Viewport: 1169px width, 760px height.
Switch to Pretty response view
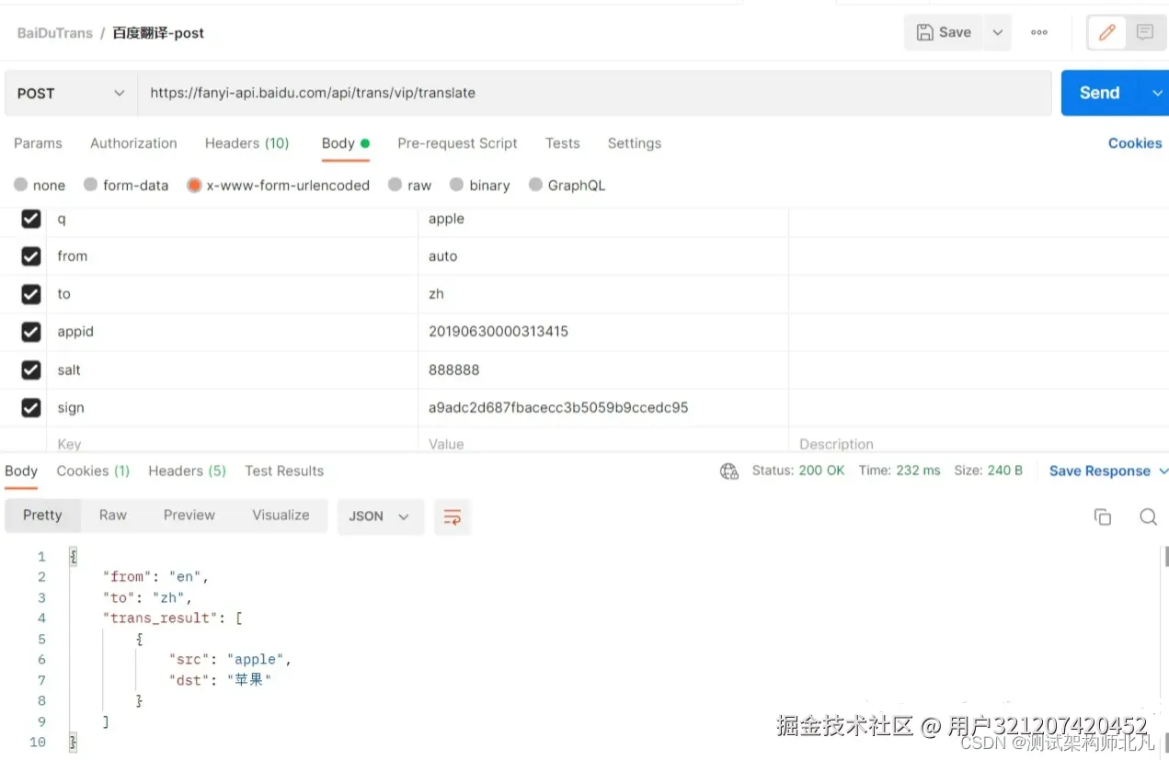tap(42, 516)
